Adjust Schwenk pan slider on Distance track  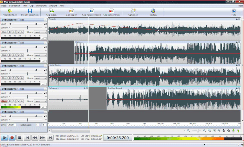(27, 51)
